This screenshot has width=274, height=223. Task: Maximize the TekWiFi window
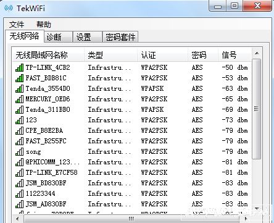click(235, 6)
